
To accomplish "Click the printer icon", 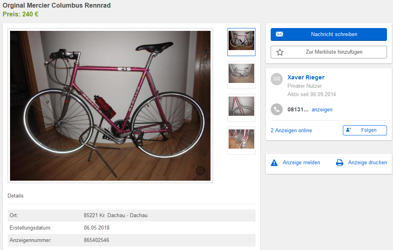I will coord(340,163).
